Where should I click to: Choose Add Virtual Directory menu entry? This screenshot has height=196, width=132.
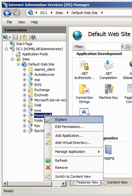point(74,143)
